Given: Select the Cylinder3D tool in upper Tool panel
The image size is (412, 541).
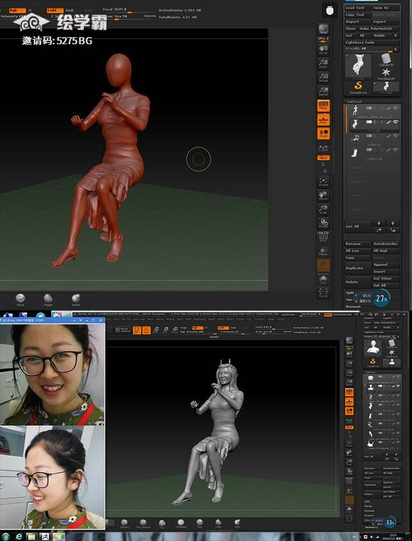Looking at the screenshot, I should (386, 60).
